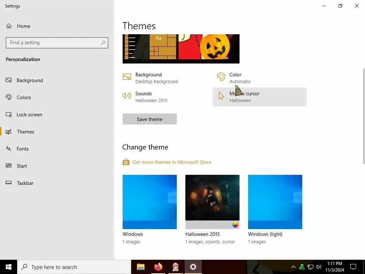Open network tray icon
This screenshot has width=365, height=274.
pos(310,267)
